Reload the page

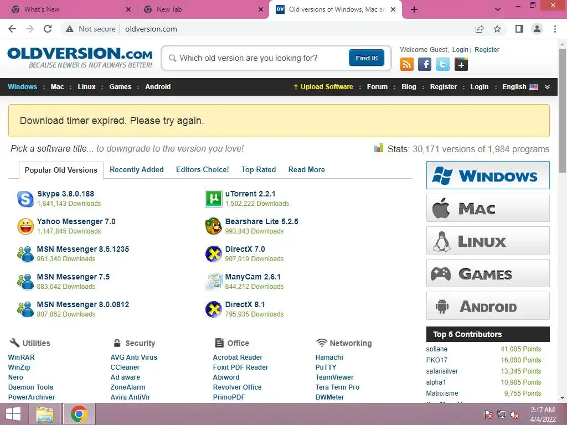click(x=48, y=29)
